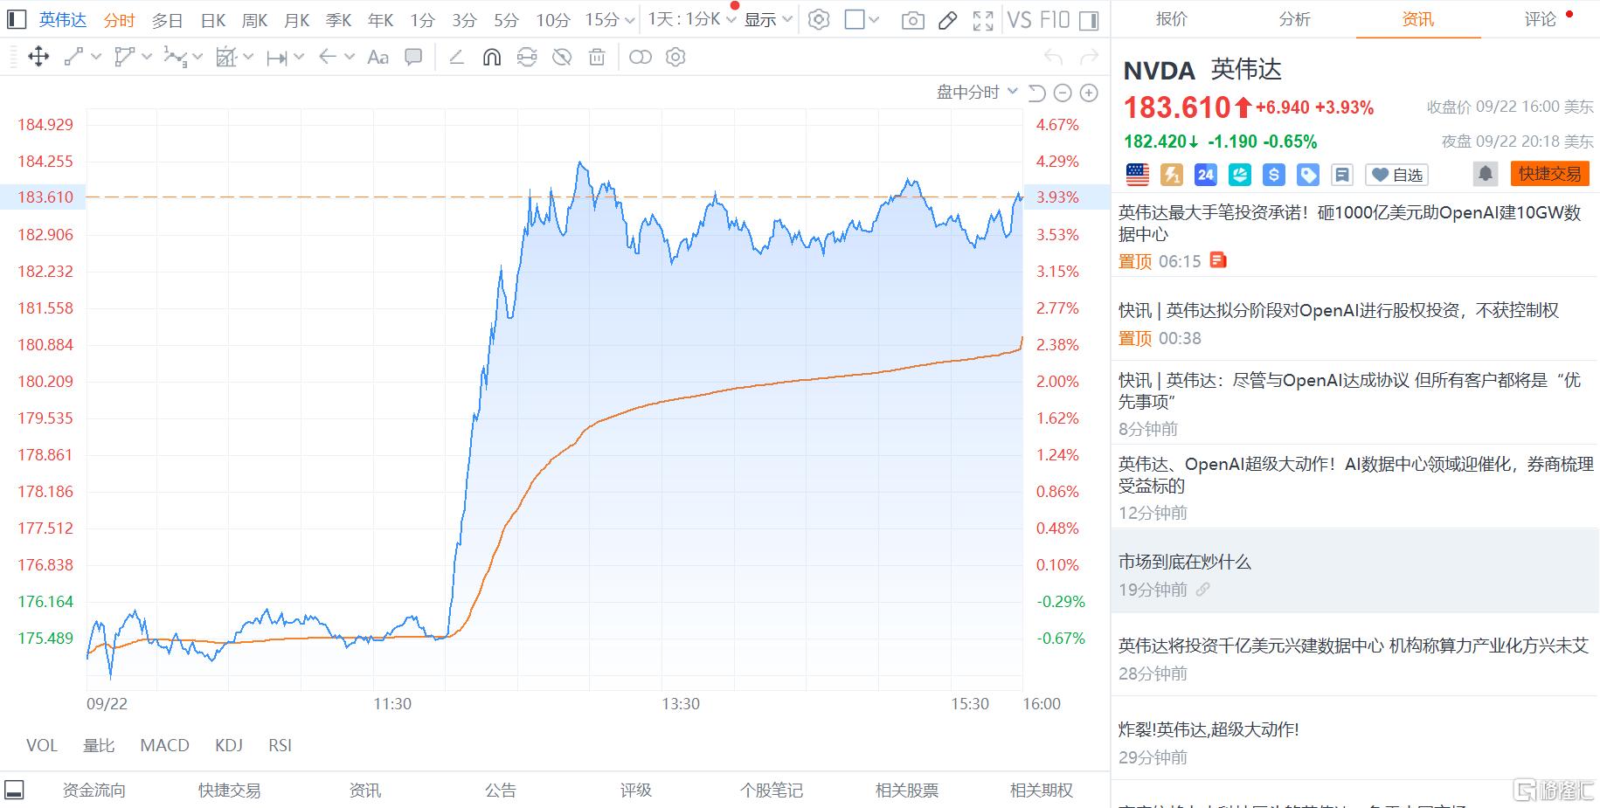This screenshot has width=1600, height=808.
Task: Open article 市场到底在炒什么
Action: click(x=1185, y=562)
